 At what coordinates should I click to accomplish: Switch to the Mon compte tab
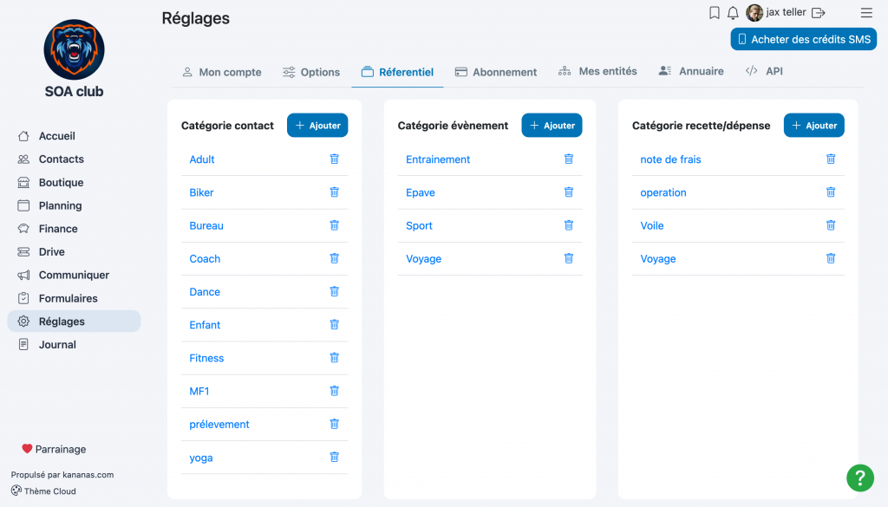pos(222,72)
